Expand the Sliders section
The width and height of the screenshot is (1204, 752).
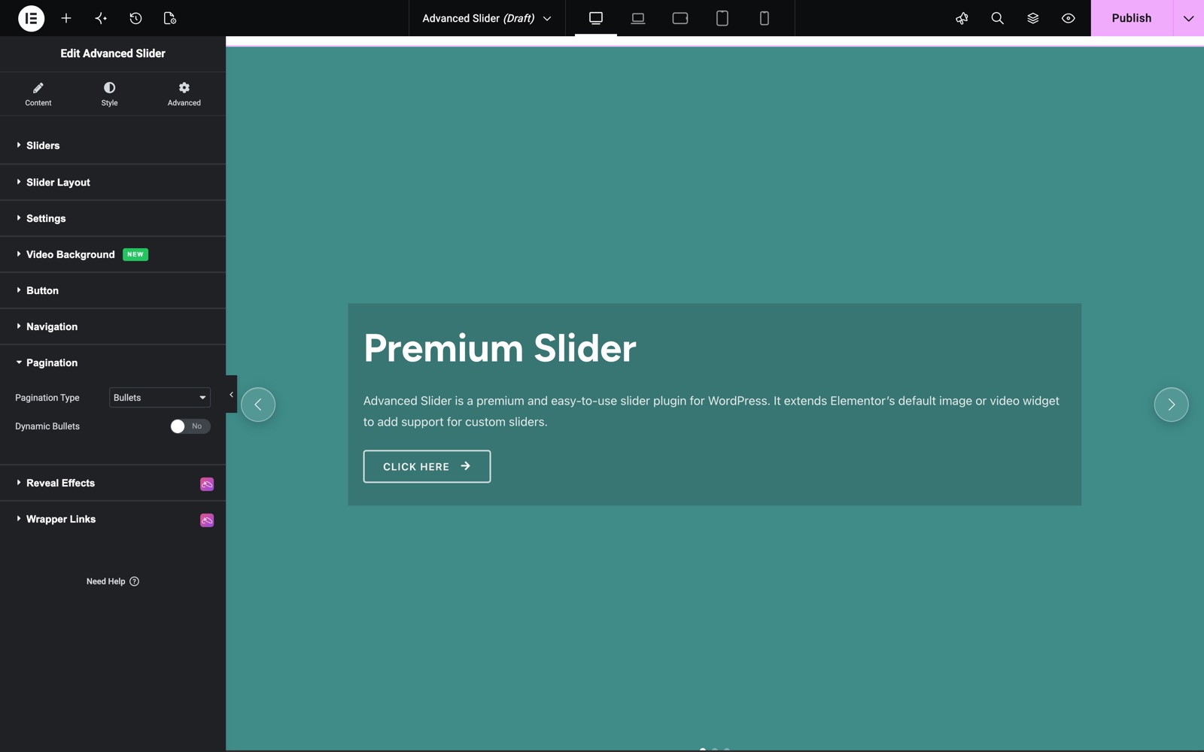point(113,145)
